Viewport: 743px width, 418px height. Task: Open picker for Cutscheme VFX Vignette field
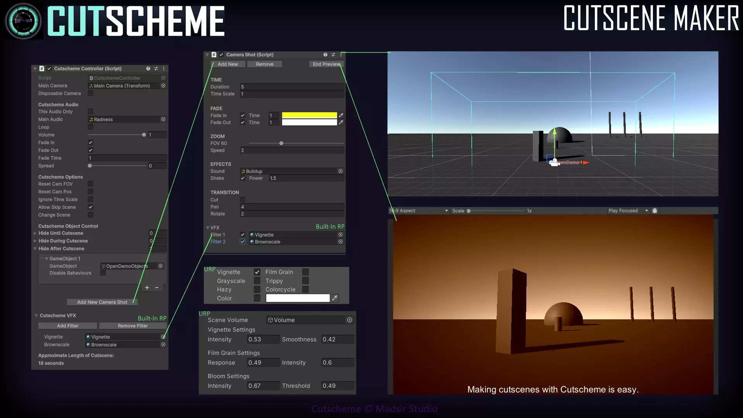coord(163,337)
